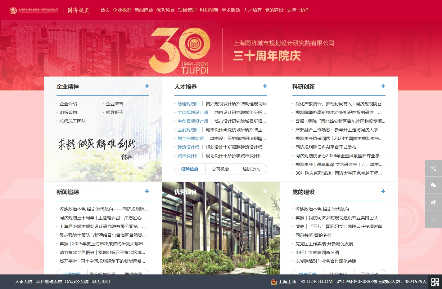Expand 企业精神 section with plus icon
The height and width of the screenshot is (289, 442).
pyautogui.click(x=147, y=86)
